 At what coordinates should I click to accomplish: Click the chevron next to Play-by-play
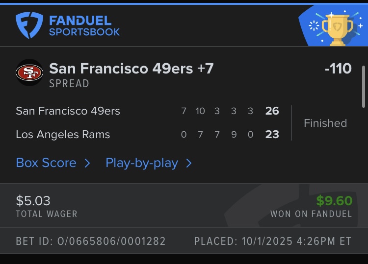tap(189, 163)
